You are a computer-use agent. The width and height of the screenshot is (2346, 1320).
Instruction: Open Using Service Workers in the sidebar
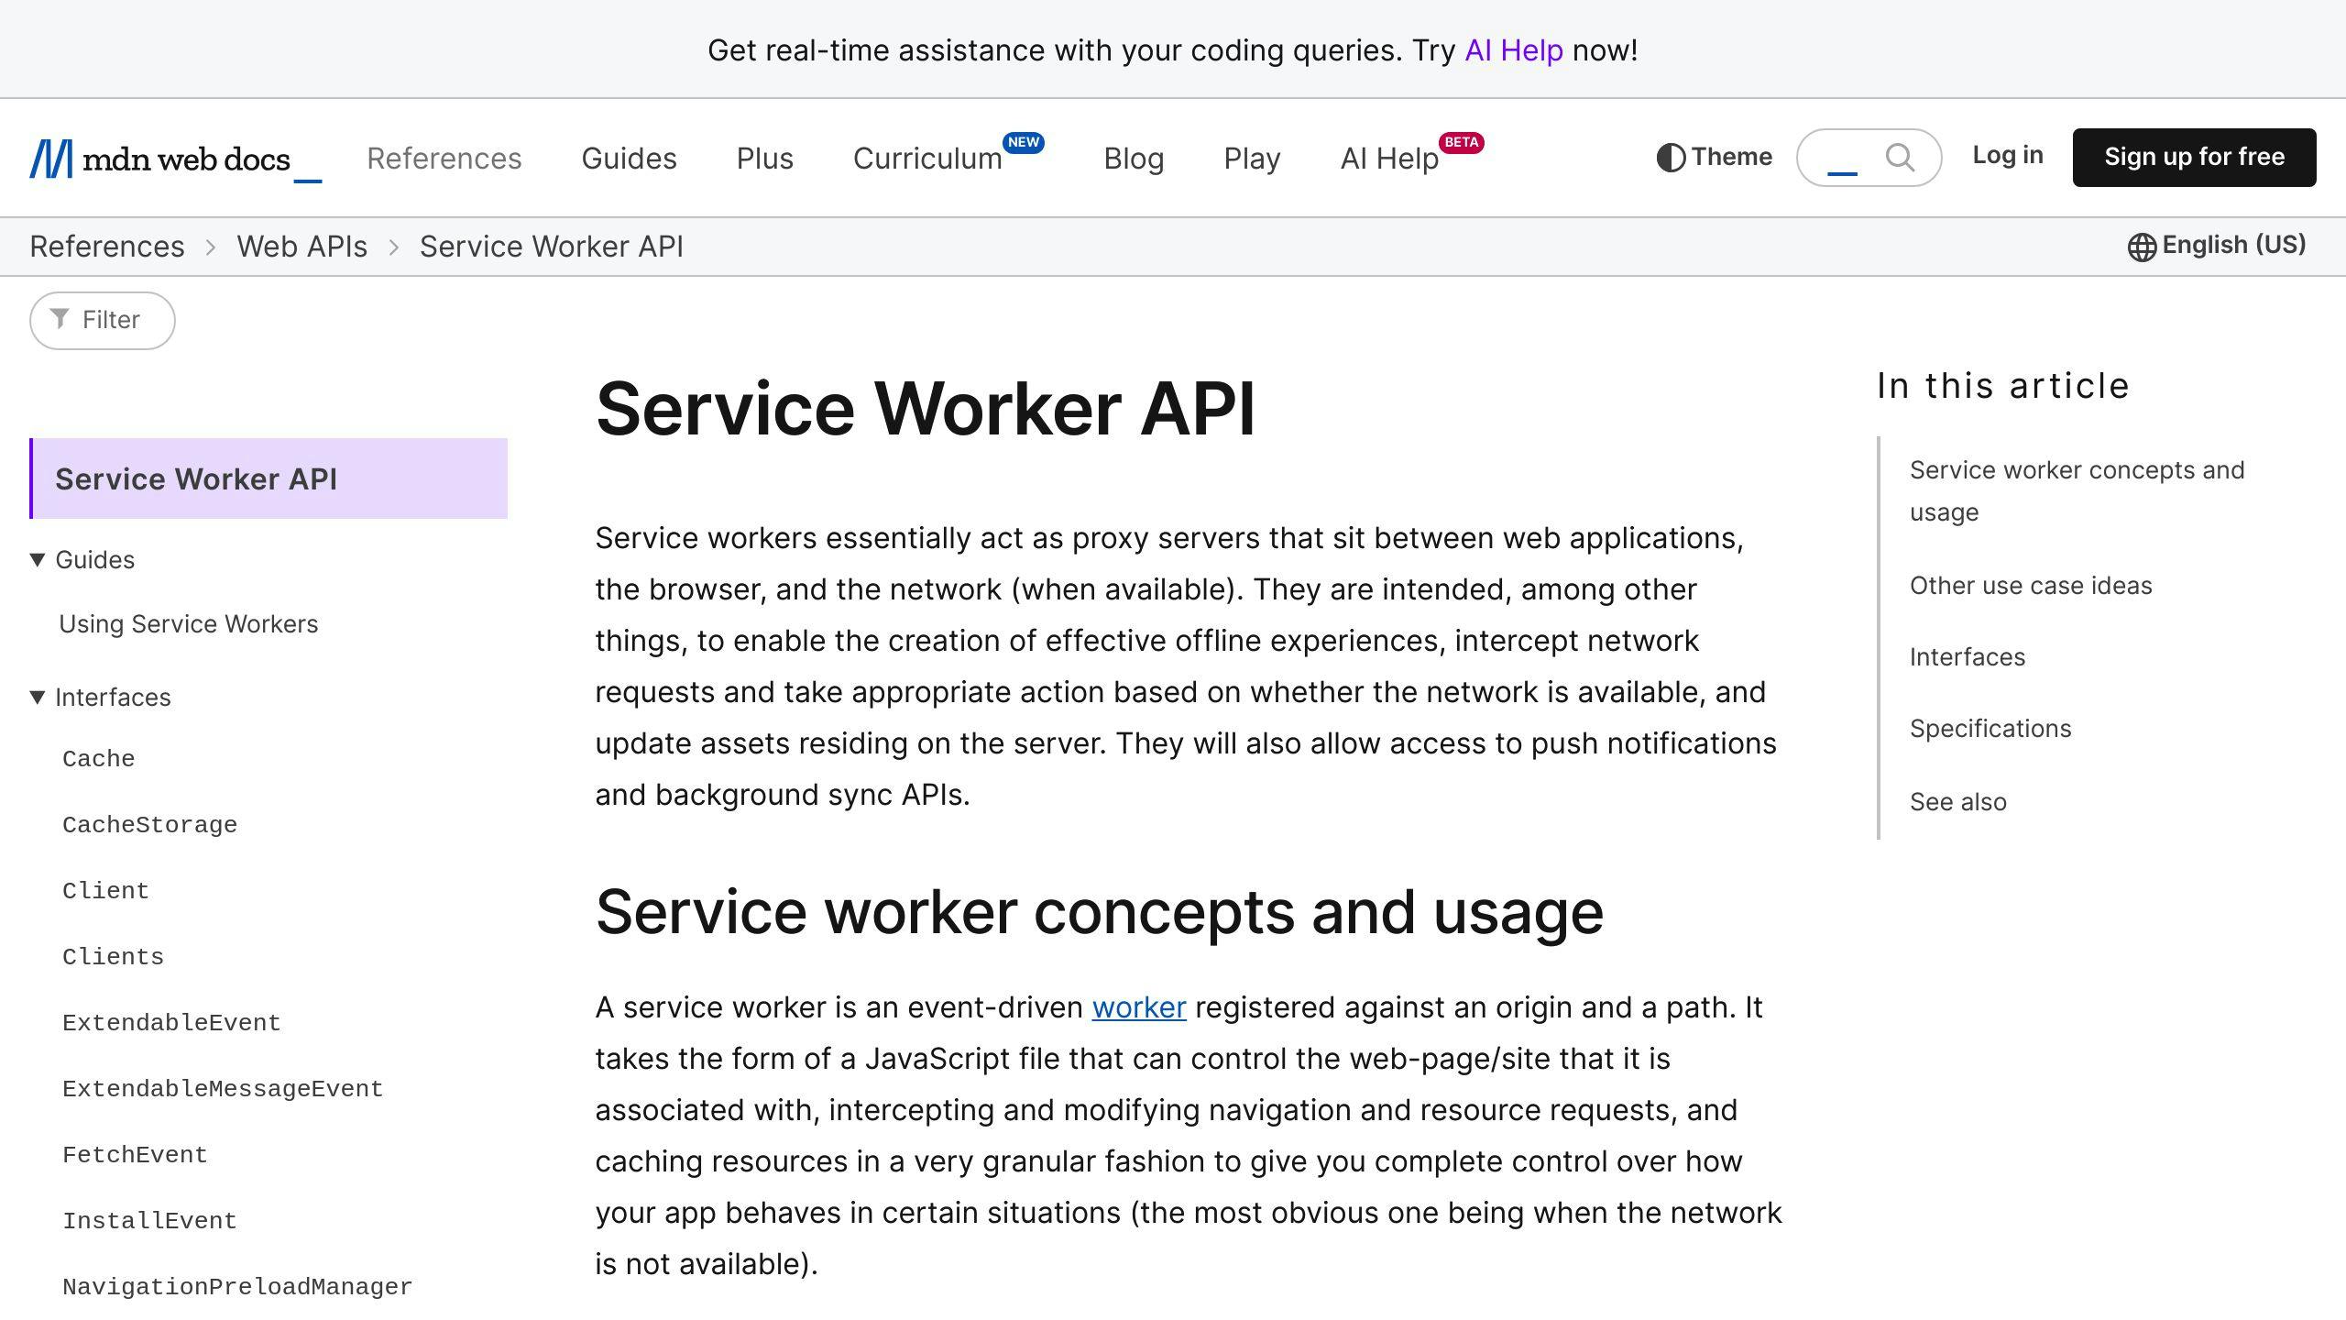point(188,623)
